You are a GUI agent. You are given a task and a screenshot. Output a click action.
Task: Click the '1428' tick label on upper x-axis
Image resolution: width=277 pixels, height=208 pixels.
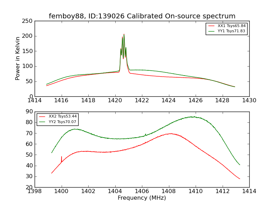[222, 101]
